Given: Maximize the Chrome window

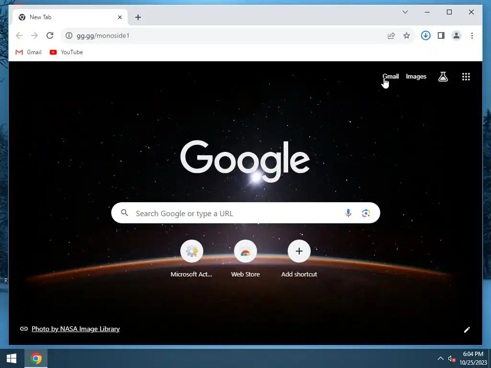Looking at the screenshot, I should pyautogui.click(x=449, y=12).
